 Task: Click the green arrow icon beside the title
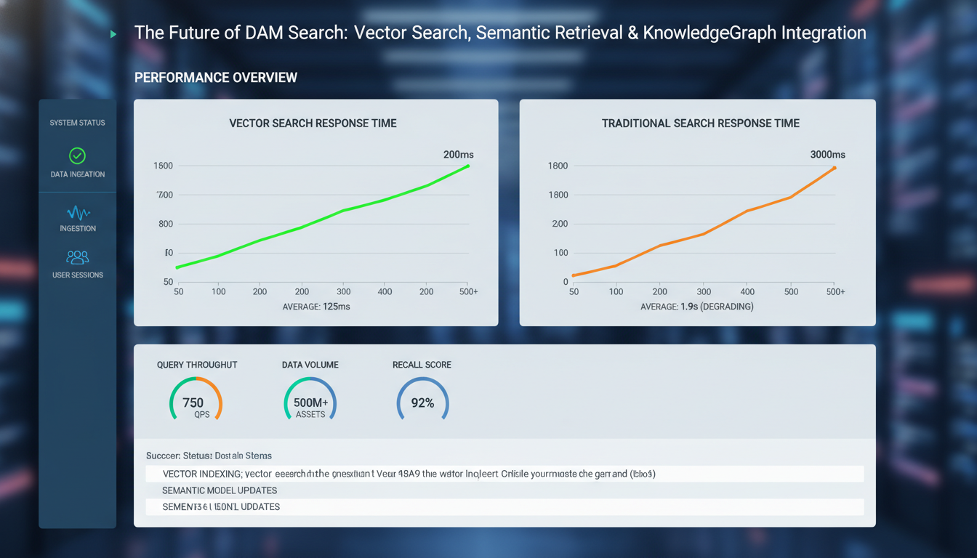point(113,33)
